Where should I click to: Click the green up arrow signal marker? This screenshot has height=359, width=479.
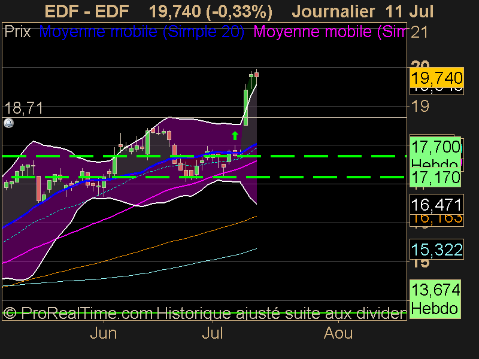(235, 136)
